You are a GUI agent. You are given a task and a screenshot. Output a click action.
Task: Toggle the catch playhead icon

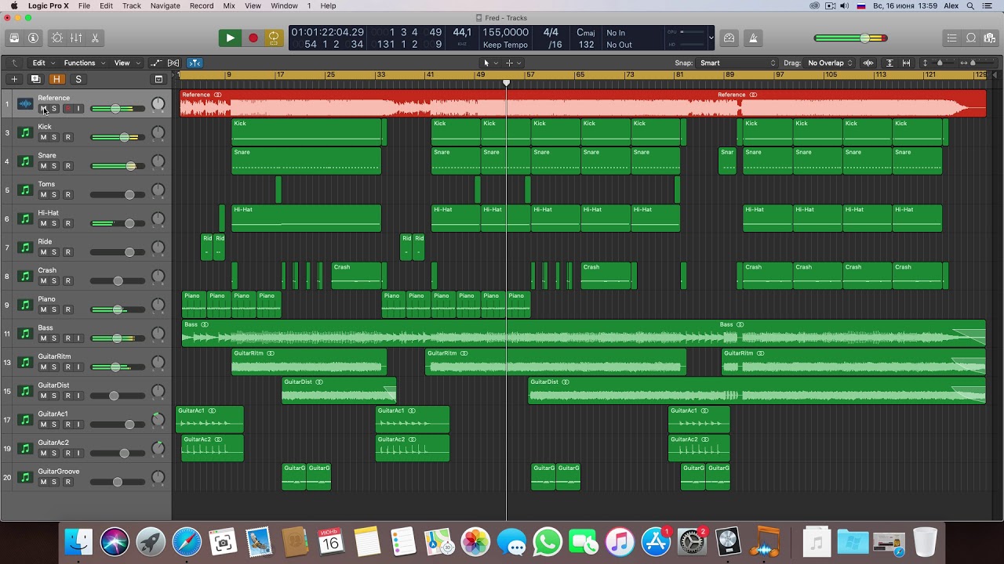(195, 63)
